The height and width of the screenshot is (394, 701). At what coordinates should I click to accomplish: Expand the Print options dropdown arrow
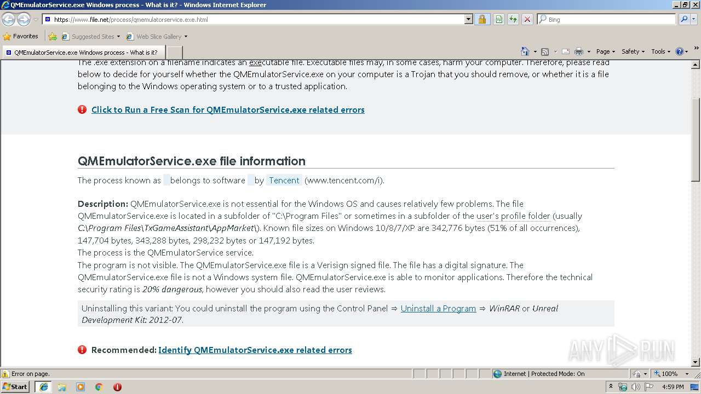[588, 51]
